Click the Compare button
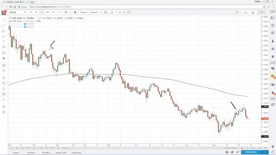 (x=83, y=12)
